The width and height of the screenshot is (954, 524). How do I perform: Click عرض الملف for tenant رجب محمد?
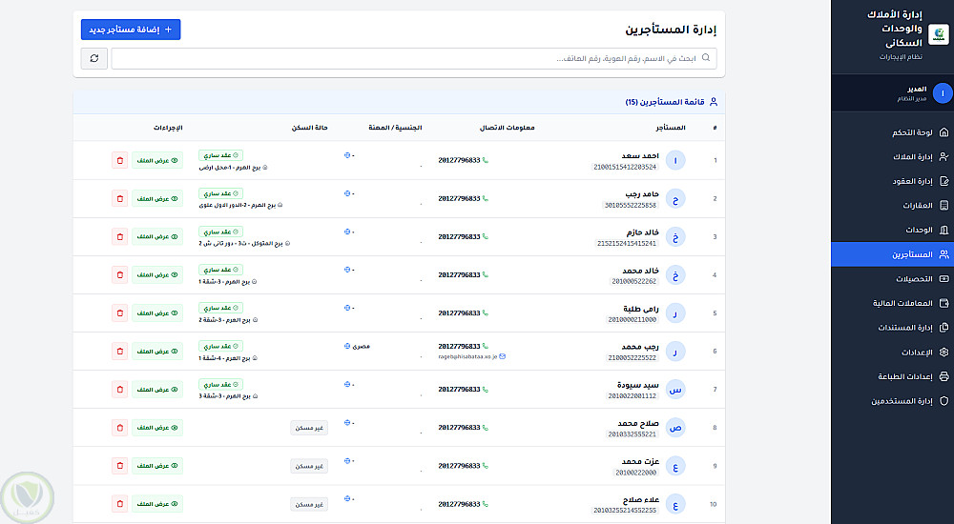tap(157, 351)
